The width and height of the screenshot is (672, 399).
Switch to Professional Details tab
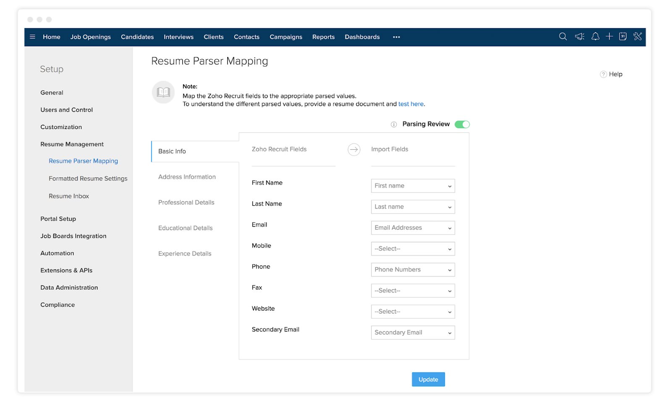click(x=186, y=203)
